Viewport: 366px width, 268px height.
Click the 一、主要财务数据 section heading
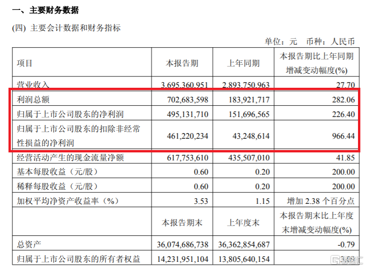click(x=45, y=10)
